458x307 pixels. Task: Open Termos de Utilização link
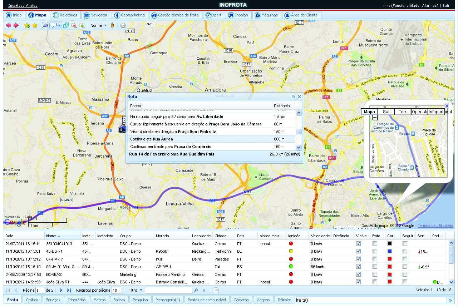[435, 226]
